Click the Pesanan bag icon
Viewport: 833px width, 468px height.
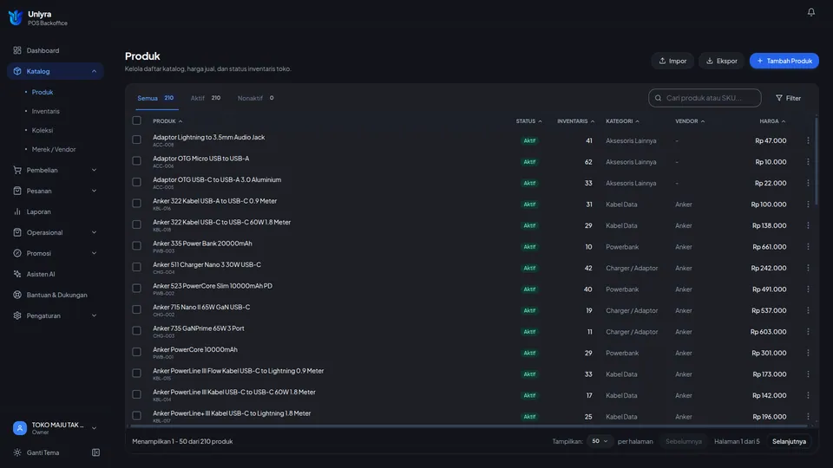pyautogui.click(x=17, y=191)
